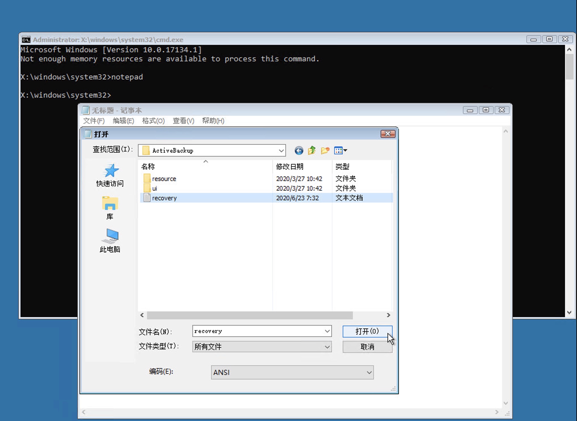Open This PC (此电脑) location
This screenshot has width=577, height=421.
110,241
